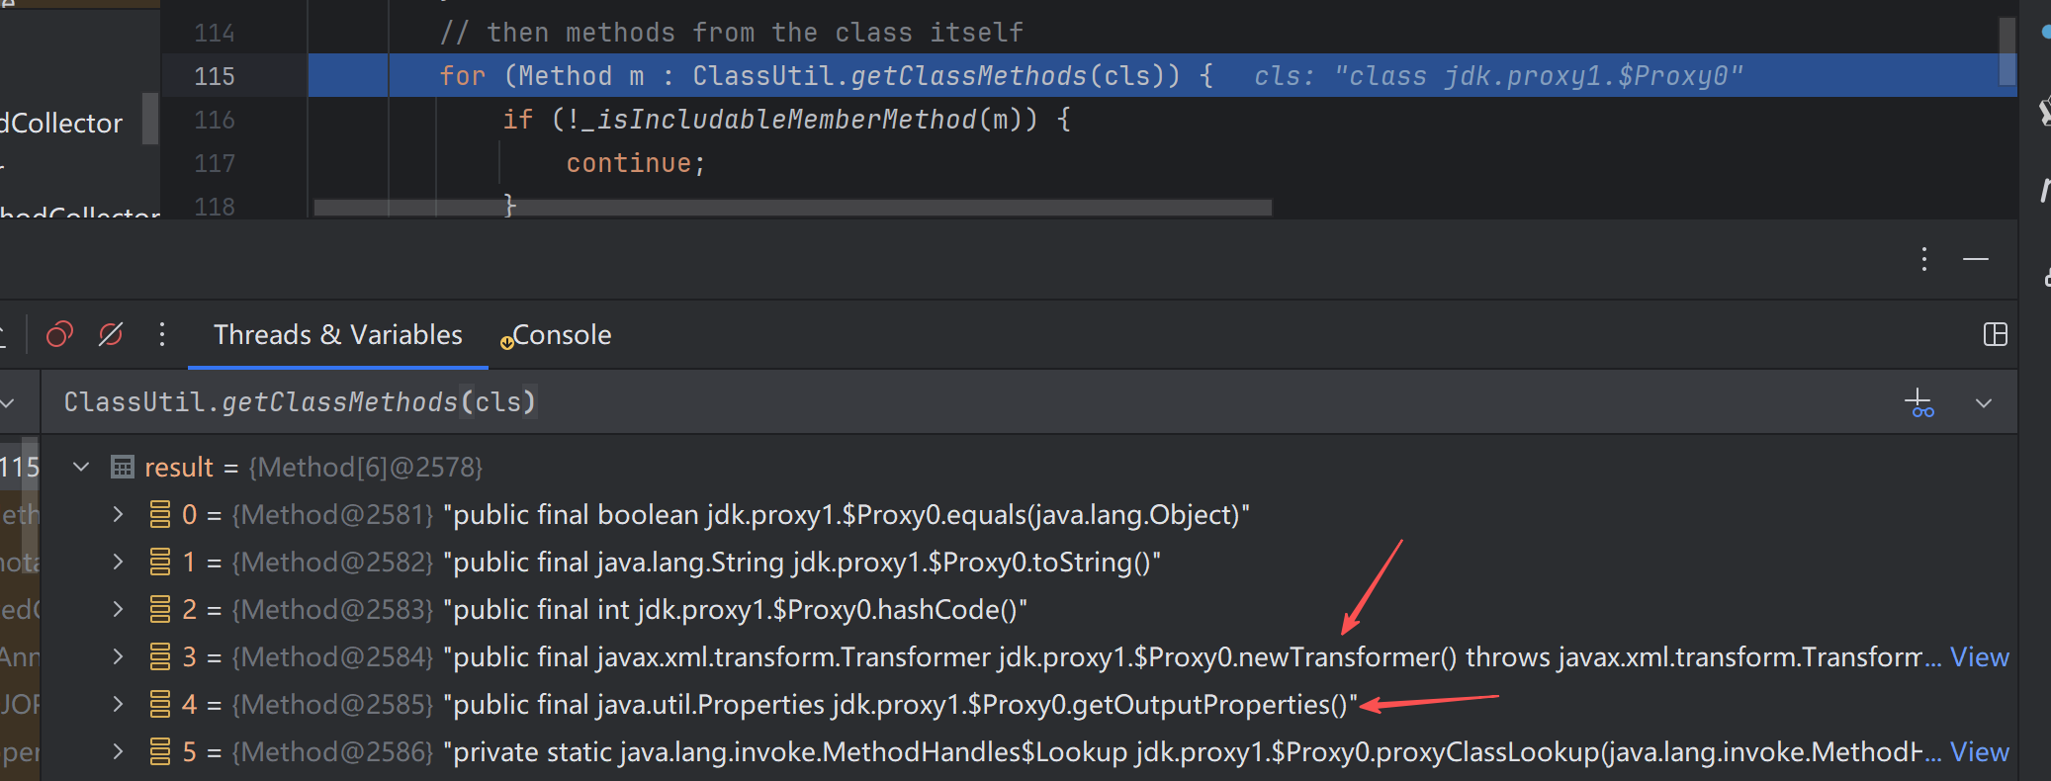
Task: Expand array element 2 hashCode method
Action: (118, 609)
